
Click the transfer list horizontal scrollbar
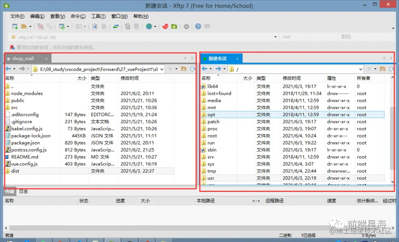pyautogui.click(x=199, y=228)
